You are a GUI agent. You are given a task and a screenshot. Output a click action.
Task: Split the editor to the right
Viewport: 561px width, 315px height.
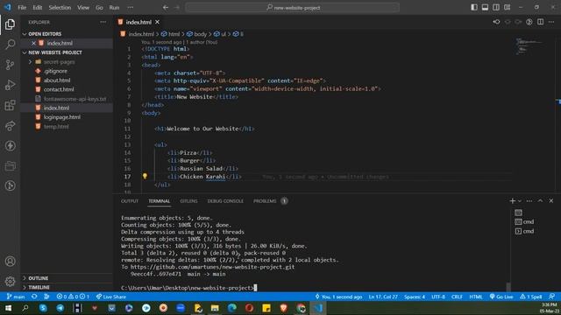[540, 22]
